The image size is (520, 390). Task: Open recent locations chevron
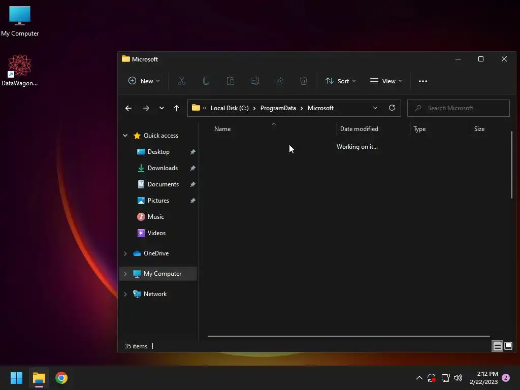click(x=161, y=108)
